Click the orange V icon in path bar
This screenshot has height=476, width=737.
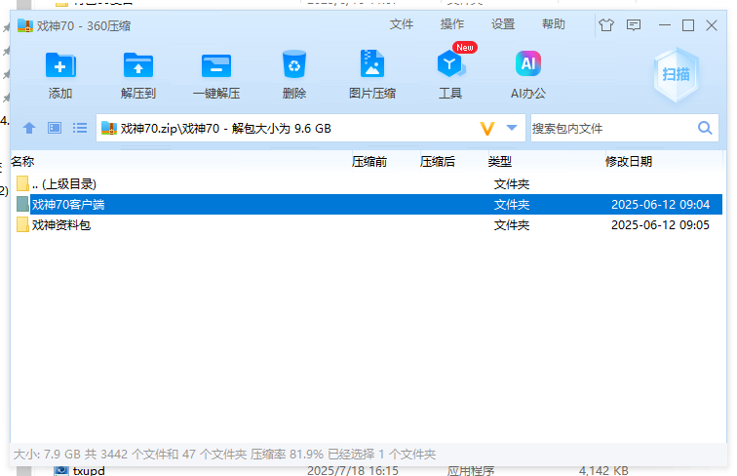point(487,128)
